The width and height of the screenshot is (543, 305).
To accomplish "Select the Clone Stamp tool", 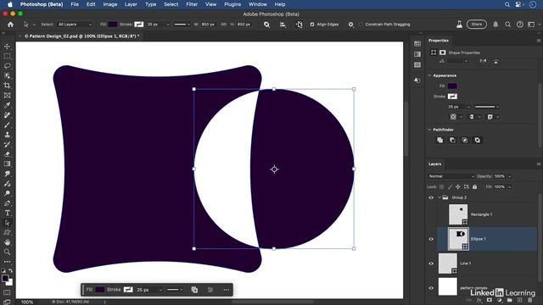I will pos(7,135).
